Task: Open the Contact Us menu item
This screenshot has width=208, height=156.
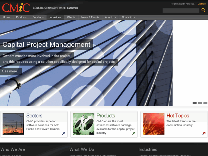Action: click(x=128, y=17)
